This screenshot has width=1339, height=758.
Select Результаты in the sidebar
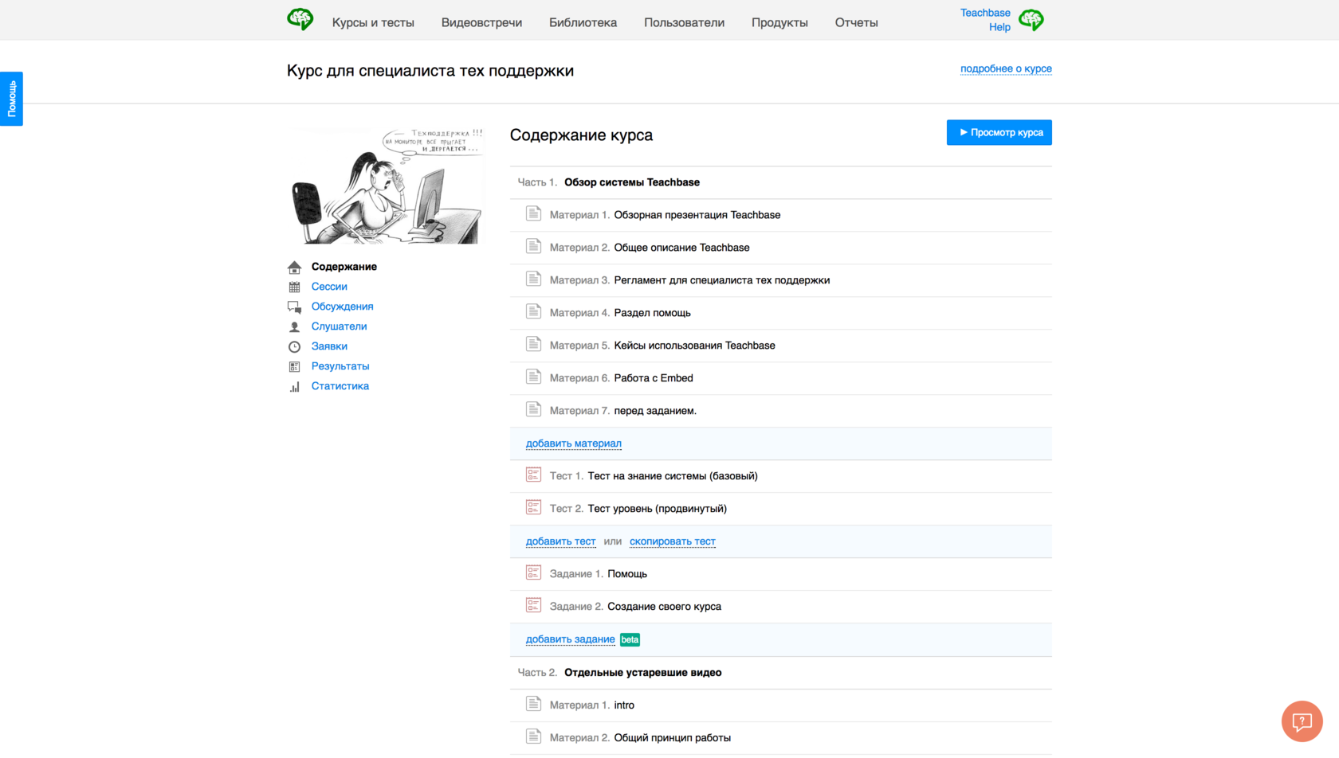pos(340,366)
